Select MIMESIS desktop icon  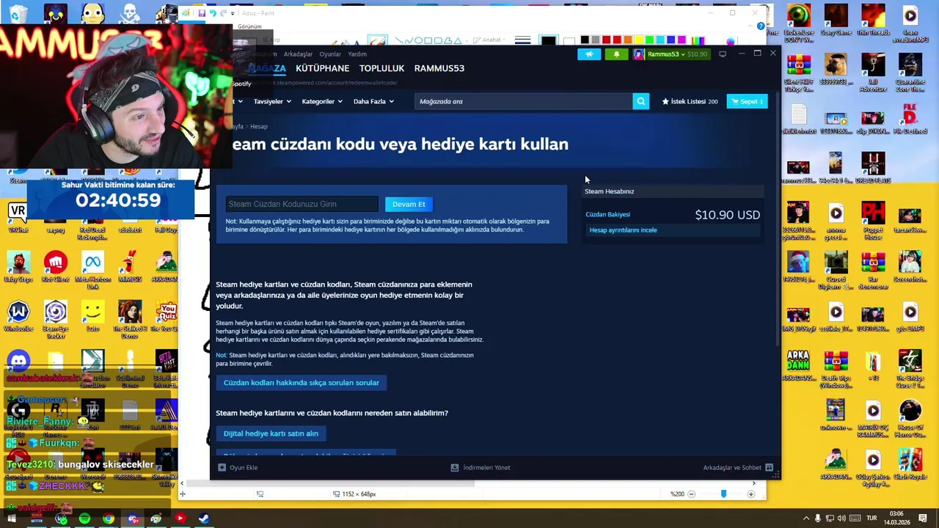coord(130,268)
